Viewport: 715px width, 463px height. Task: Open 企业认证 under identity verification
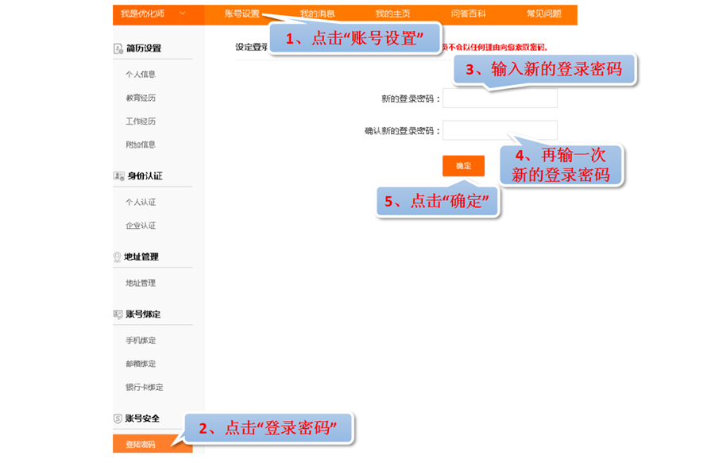[x=141, y=226]
